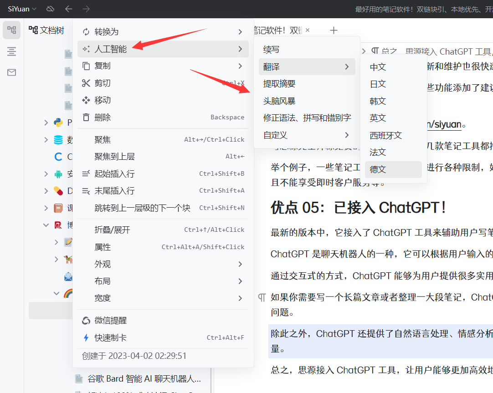The image size is (493, 393).
Task: Toggle the file tree dock icon
Action: pos(12,30)
